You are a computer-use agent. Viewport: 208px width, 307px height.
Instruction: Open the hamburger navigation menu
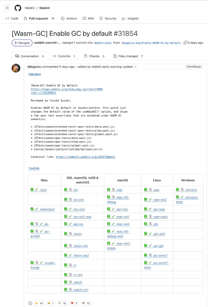coord(7,8)
